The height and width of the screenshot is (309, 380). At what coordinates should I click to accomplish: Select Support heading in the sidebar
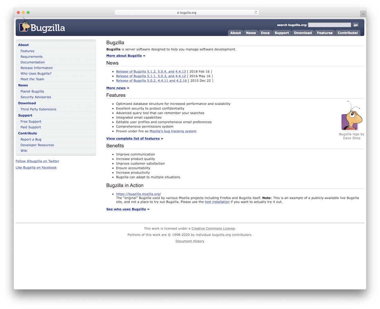click(25, 115)
